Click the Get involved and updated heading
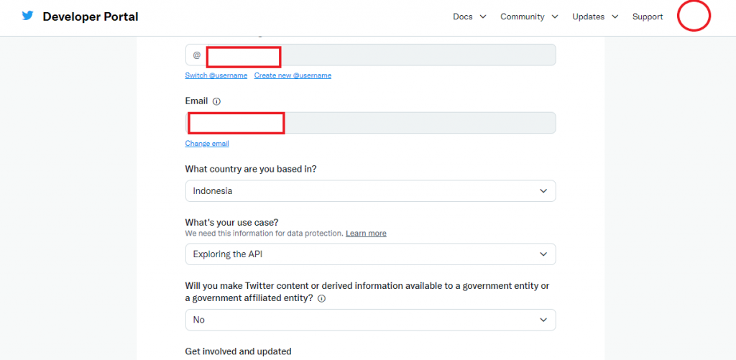Screen dimensions: 736x360 [238, 351]
